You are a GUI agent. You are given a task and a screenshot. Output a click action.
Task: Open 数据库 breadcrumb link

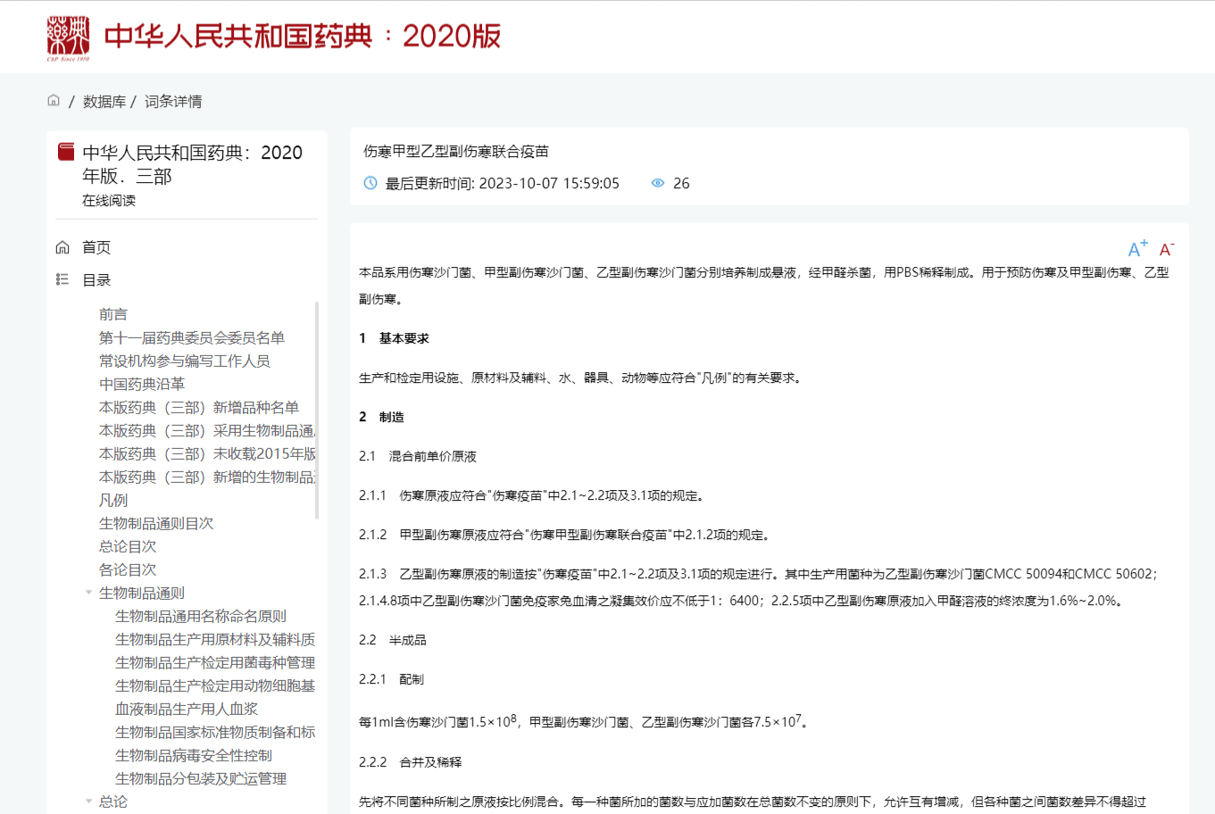click(104, 102)
